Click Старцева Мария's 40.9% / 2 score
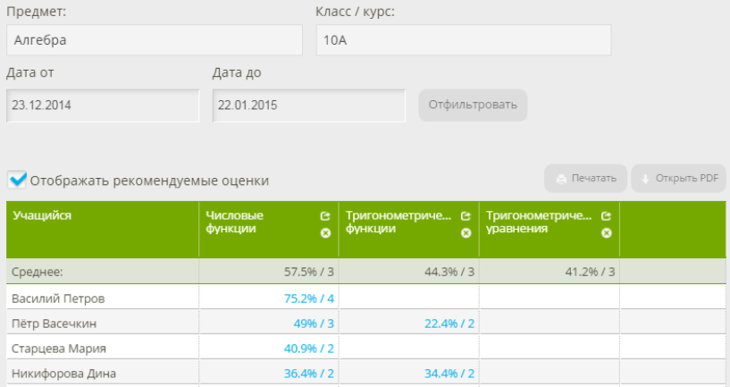730x387 pixels. click(308, 348)
